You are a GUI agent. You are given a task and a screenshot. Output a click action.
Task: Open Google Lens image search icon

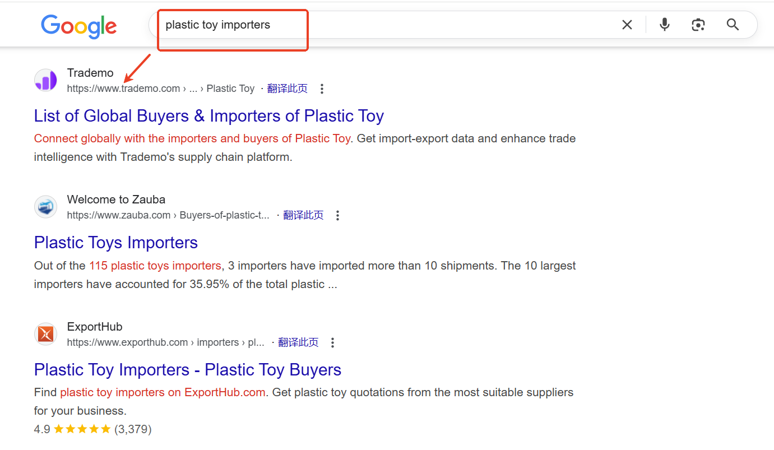click(698, 25)
